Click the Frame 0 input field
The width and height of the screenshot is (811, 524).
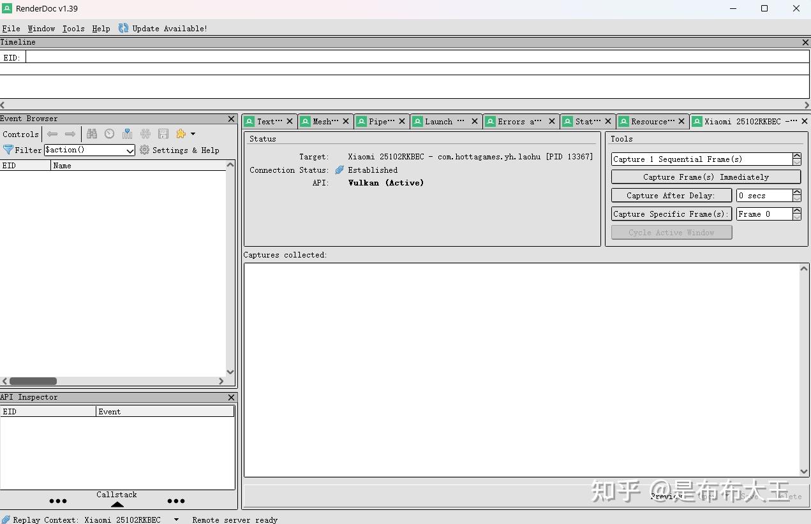[764, 214]
